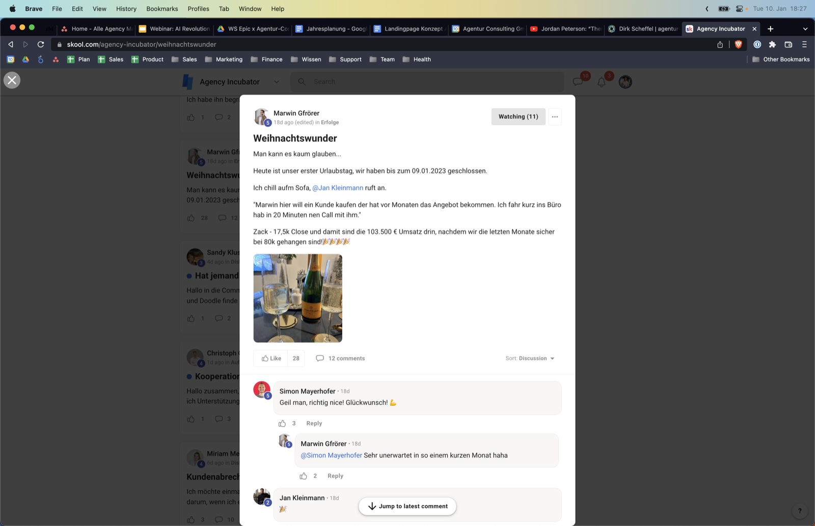Screen dimensions: 815x526
Task: Open Other Bookmarks folder
Action: point(781,60)
